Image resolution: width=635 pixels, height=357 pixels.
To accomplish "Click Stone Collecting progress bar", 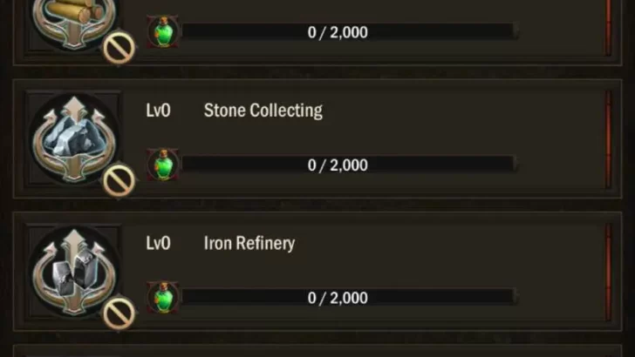I will [x=347, y=165].
